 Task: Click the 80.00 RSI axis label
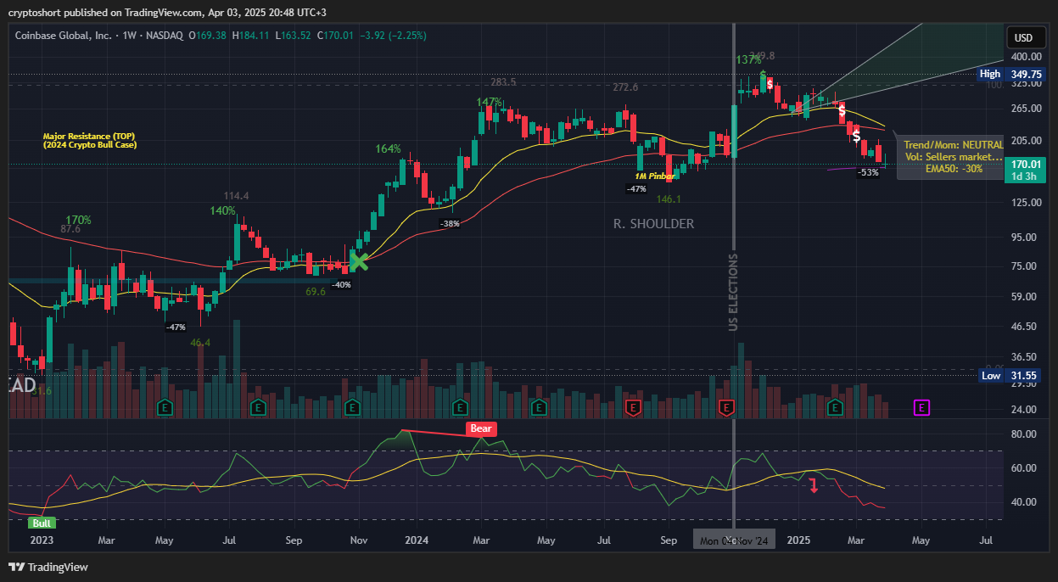(x=1025, y=434)
